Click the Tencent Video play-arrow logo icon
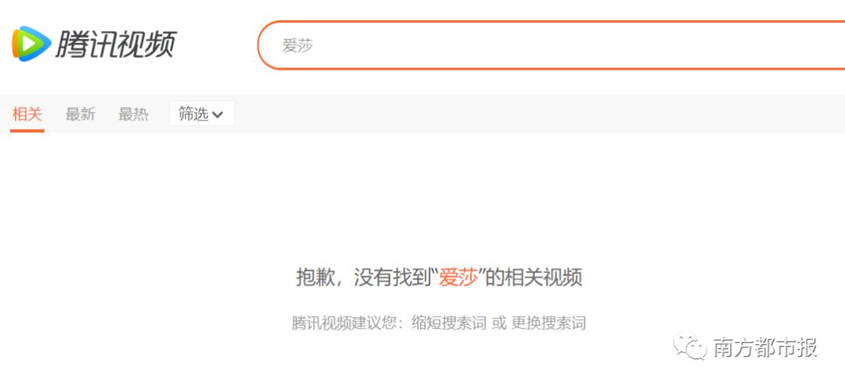Screen dimensions: 845x385 (31, 44)
